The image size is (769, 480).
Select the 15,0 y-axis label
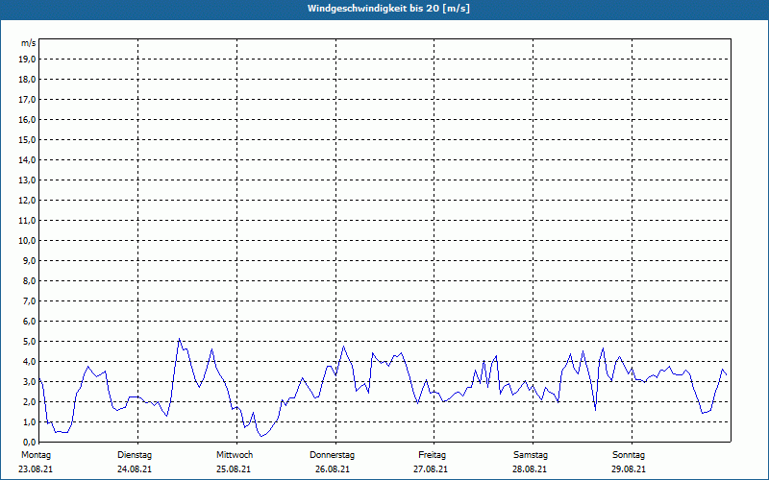click(28, 139)
